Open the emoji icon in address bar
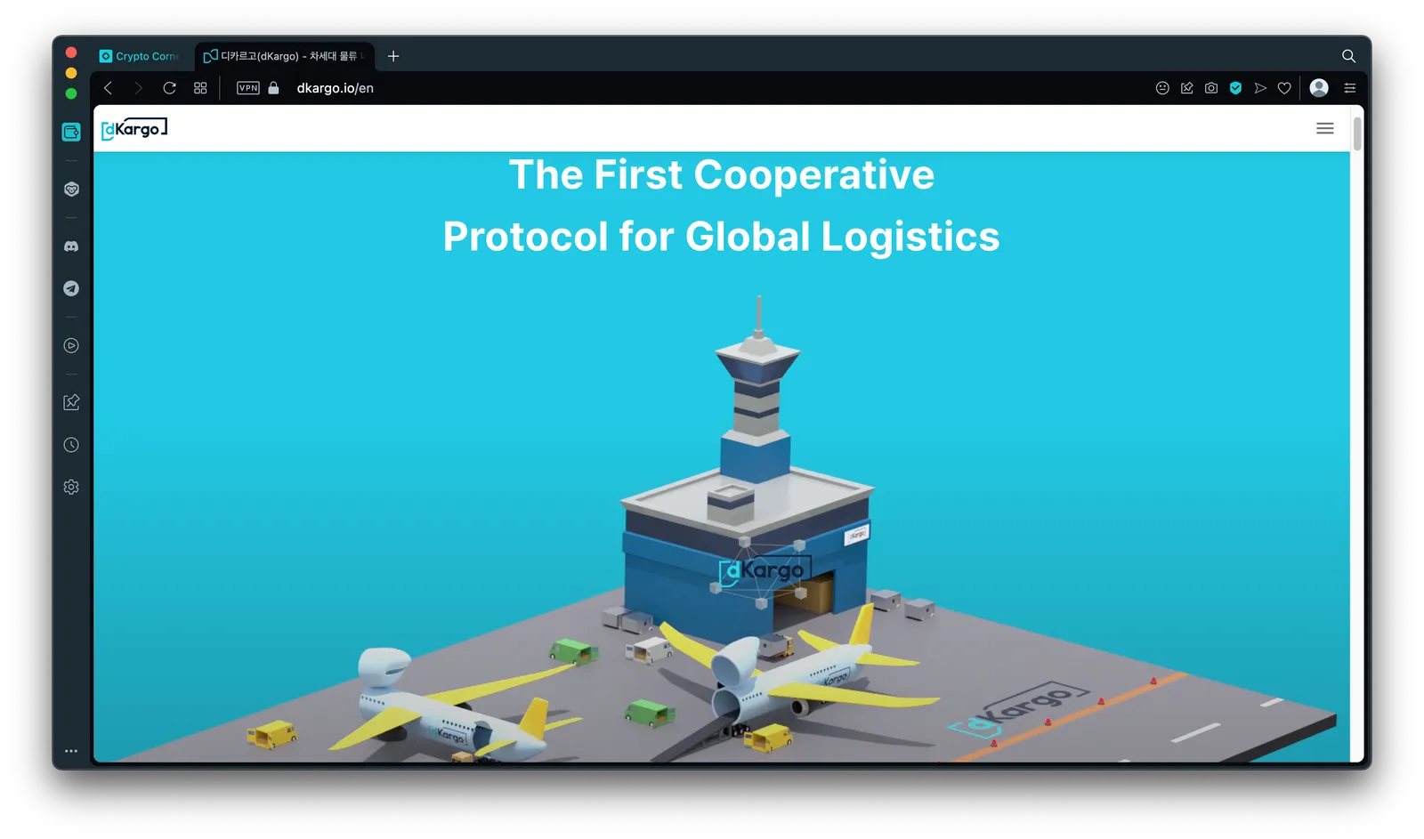1424x839 pixels. pos(1162,88)
